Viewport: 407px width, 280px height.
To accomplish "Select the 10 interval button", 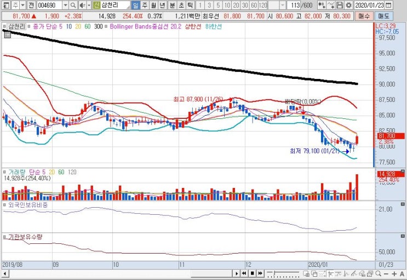I will [227, 5].
